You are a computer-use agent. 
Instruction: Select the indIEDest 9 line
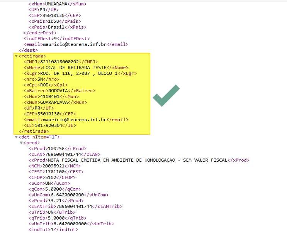(x=56, y=39)
